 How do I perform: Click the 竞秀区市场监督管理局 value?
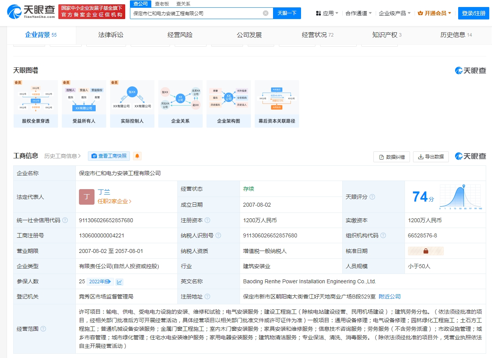coord(106,297)
